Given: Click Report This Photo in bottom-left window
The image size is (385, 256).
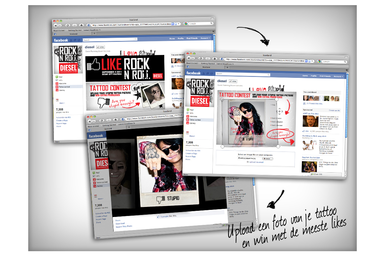Looking at the screenshot, I should (x=124, y=226).
